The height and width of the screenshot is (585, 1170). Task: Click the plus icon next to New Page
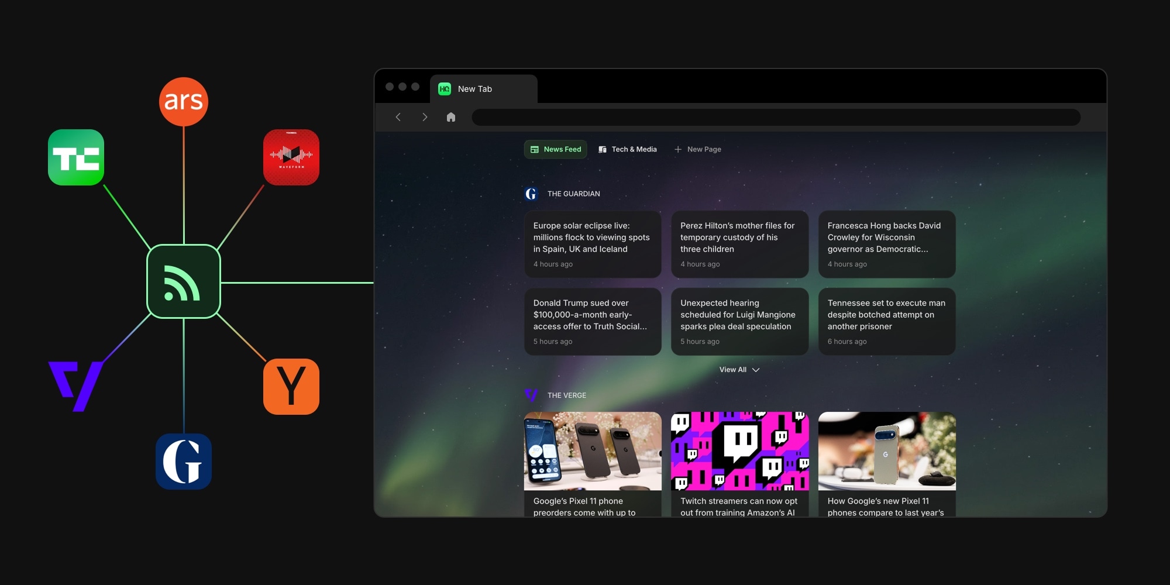point(678,149)
